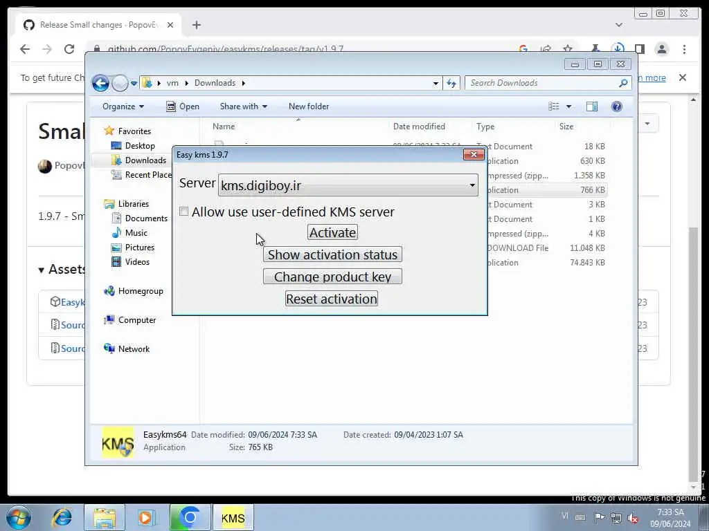Screen dimensions: 709x531
Task: Toggle the preview pane icon
Action: (x=592, y=106)
